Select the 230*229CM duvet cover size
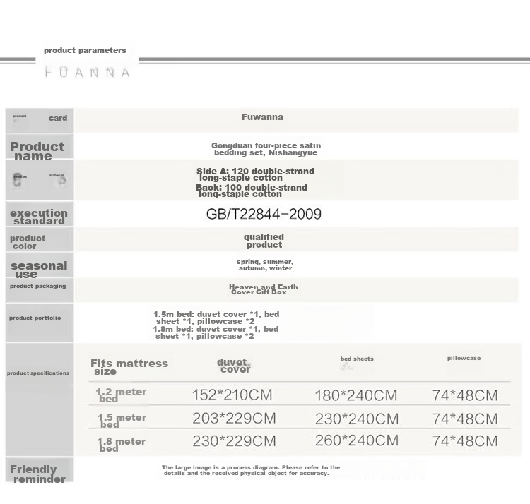 (234, 441)
